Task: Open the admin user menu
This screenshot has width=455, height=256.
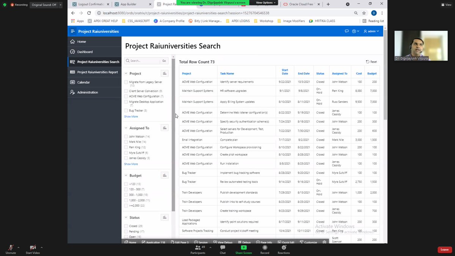Action: click(371, 31)
